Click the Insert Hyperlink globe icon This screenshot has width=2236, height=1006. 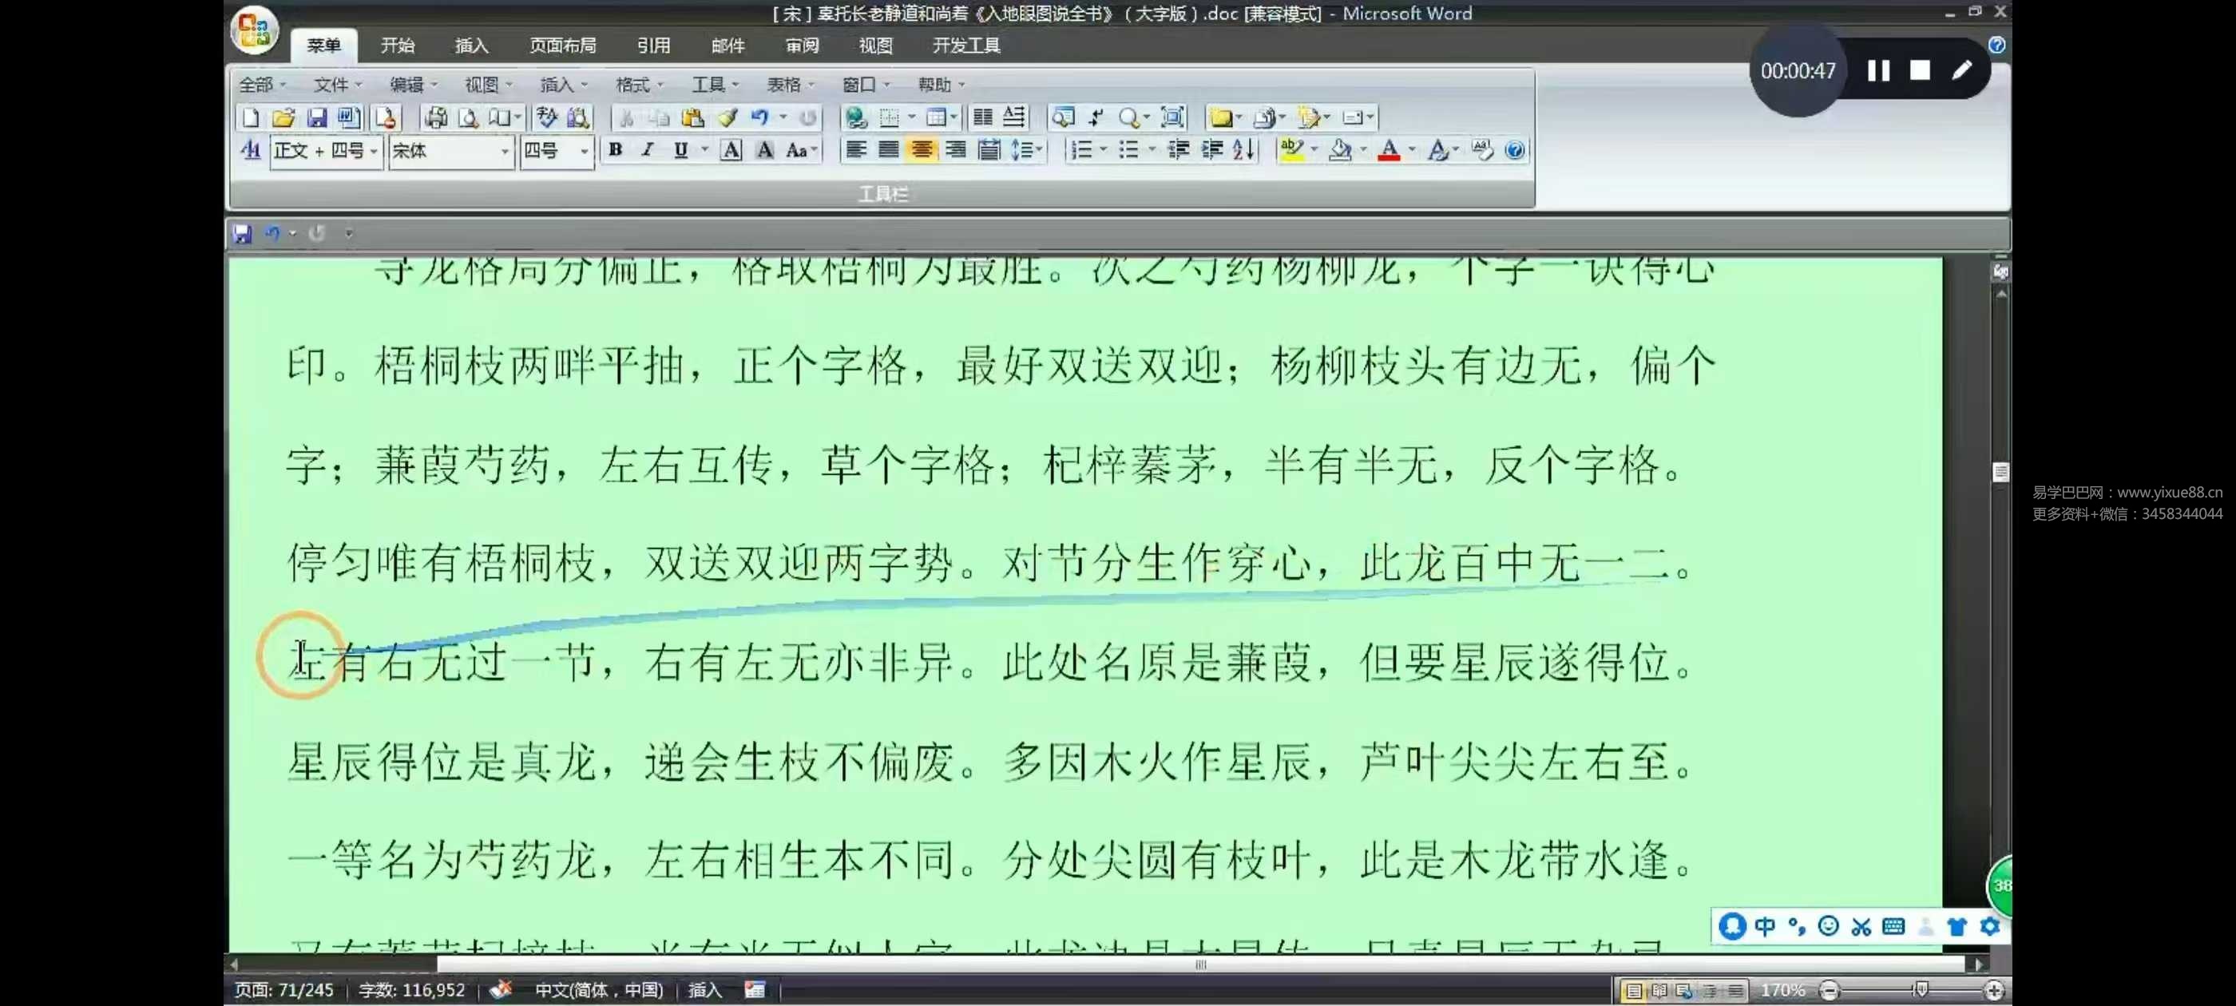(x=856, y=117)
